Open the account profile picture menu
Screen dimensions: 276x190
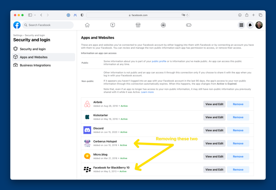pyautogui.click(x=259, y=25)
